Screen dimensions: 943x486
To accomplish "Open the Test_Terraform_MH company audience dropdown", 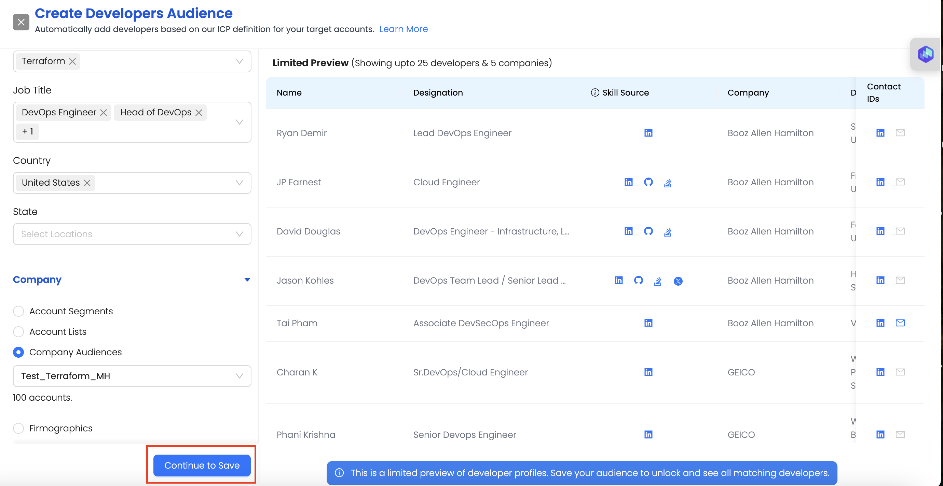I will (132, 376).
